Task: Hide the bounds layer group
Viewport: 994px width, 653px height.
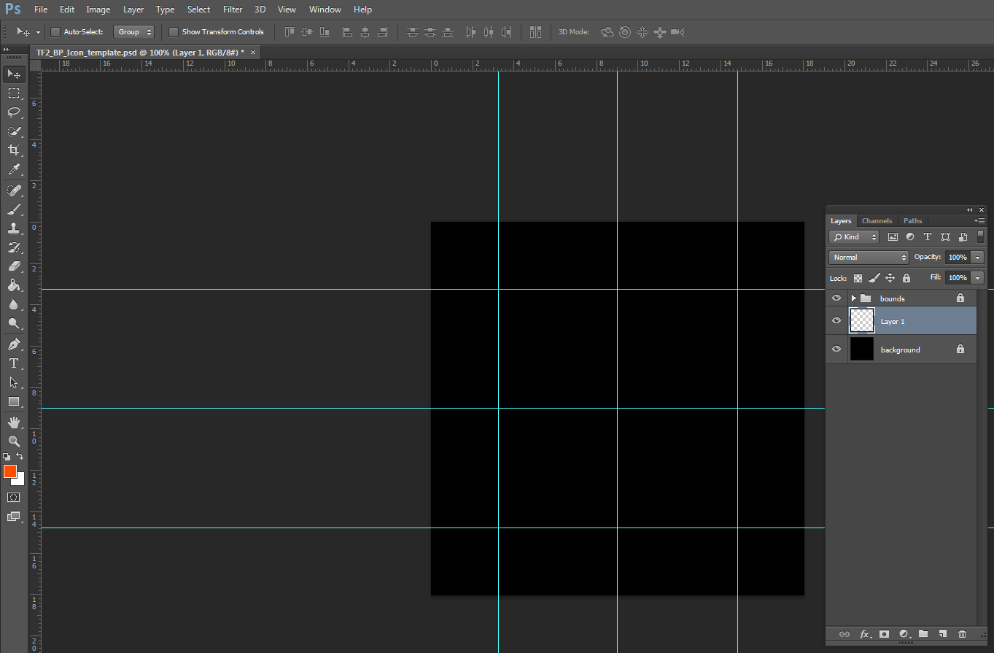Action: click(836, 298)
